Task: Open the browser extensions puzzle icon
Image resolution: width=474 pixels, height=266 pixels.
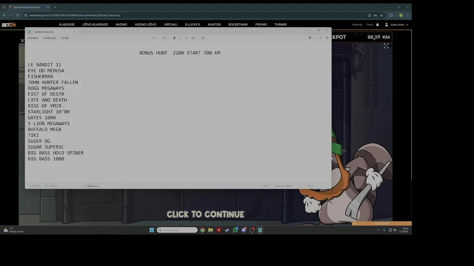Action: [391, 15]
